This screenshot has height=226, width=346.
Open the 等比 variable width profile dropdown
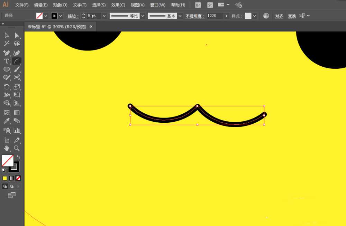pos(143,16)
